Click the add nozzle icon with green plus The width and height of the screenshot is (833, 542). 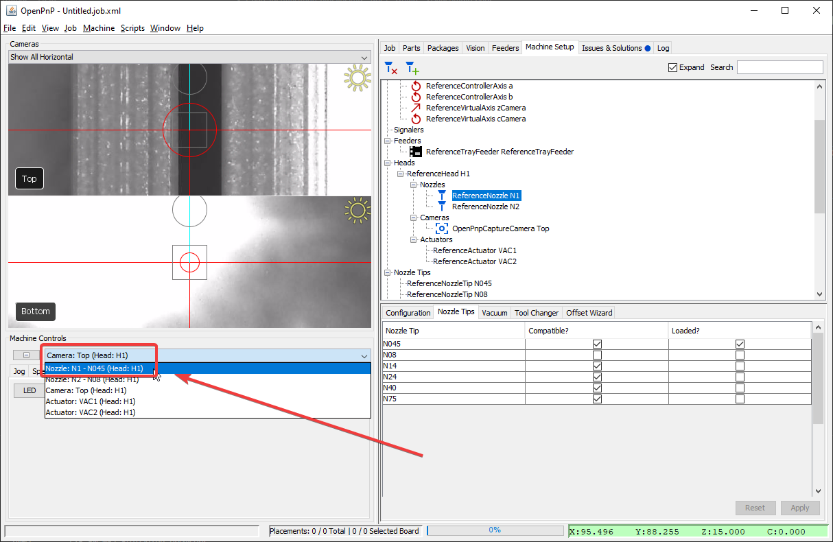[x=412, y=68]
